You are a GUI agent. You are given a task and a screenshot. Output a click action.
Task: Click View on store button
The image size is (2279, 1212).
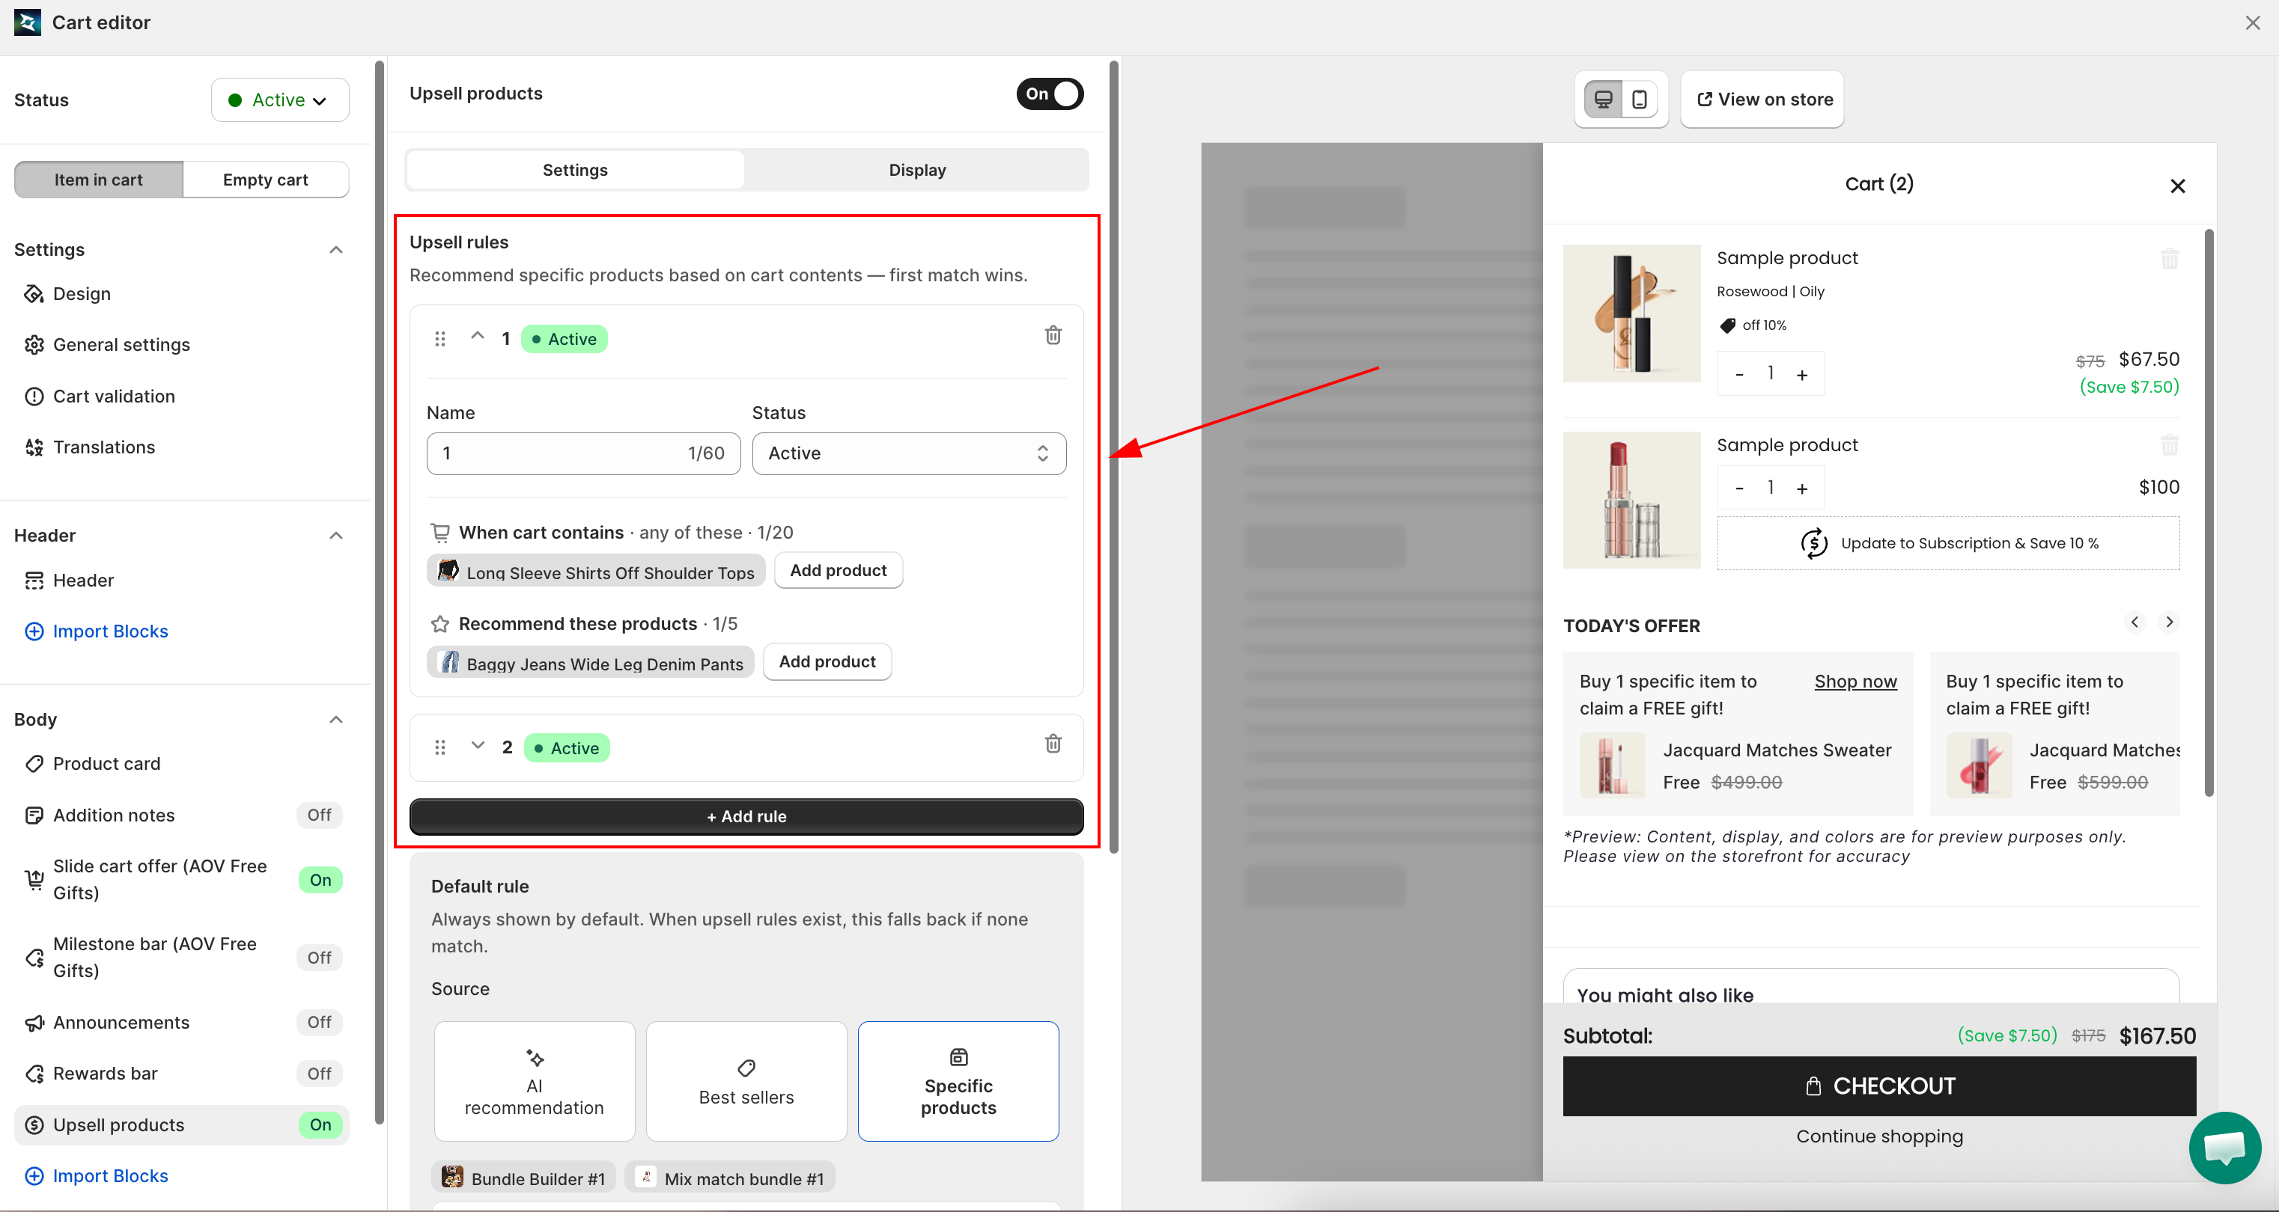[1762, 99]
